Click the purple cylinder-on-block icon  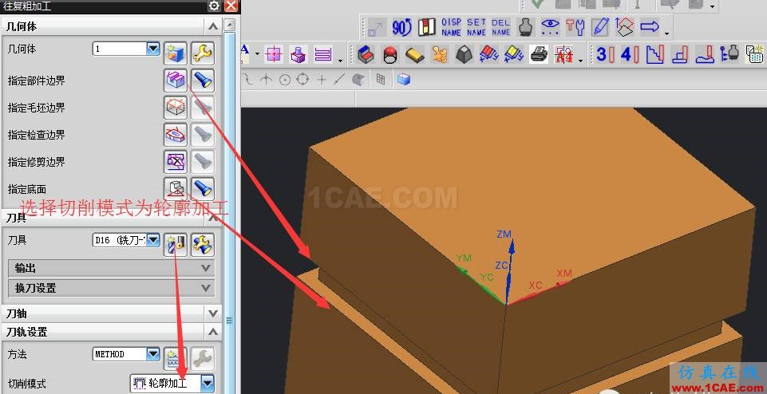[x=298, y=54]
